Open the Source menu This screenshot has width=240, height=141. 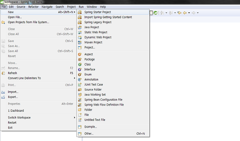pyautogui.click(x=21, y=7)
